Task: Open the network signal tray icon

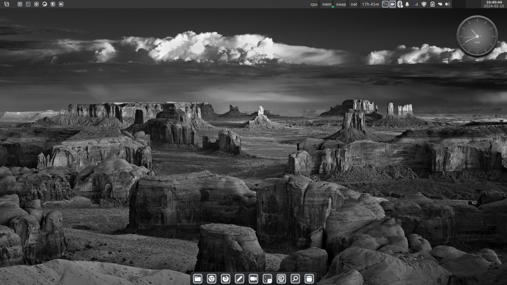Action: [416, 4]
